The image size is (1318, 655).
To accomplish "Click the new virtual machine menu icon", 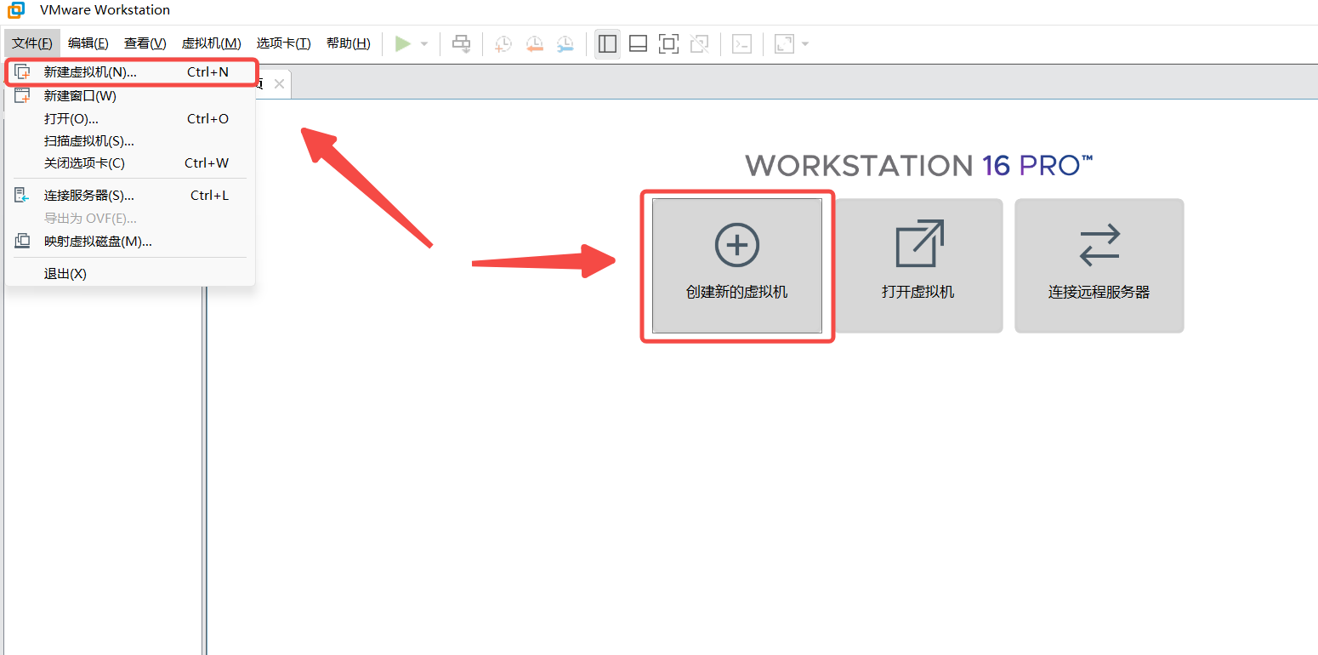I will (23, 72).
